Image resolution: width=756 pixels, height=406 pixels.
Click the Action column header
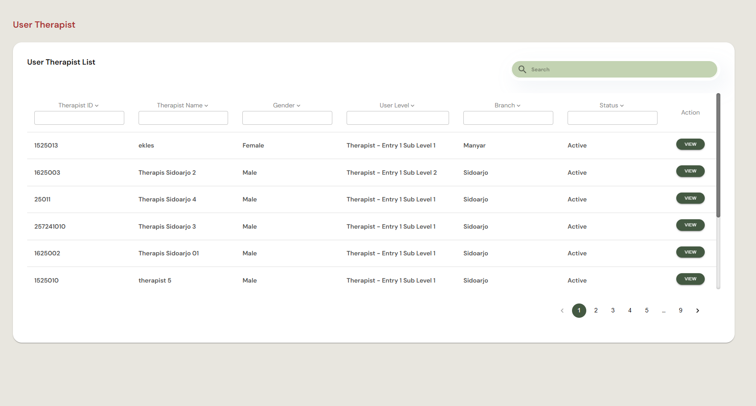pyautogui.click(x=691, y=113)
